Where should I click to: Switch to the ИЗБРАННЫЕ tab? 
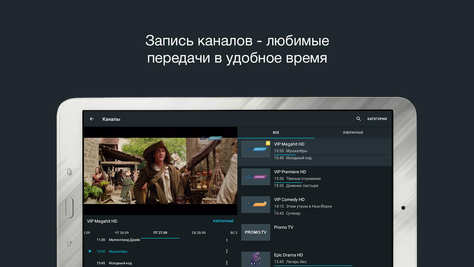(x=353, y=133)
